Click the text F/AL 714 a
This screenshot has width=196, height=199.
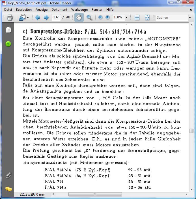pyautogui.click(x=55, y=187)
